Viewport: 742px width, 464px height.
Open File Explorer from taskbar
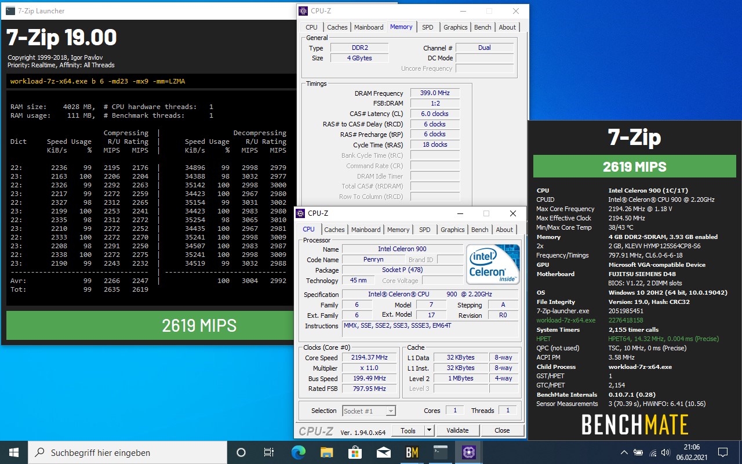(326, 452)
